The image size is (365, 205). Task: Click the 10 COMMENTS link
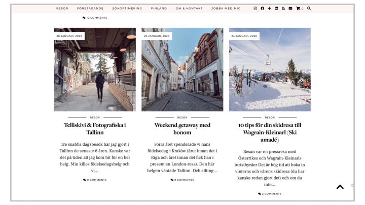(x=95, y=18)
